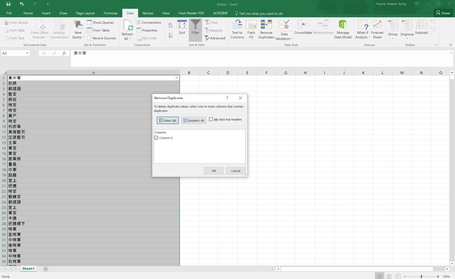Insert a Subtotal

click(421, 27)
